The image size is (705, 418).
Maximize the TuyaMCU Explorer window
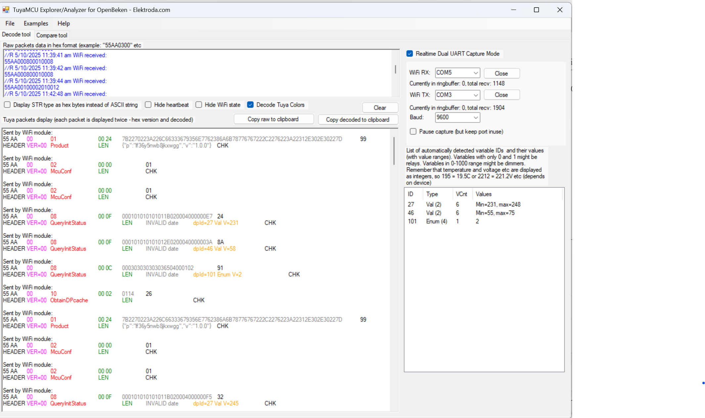tap(536, 10)
